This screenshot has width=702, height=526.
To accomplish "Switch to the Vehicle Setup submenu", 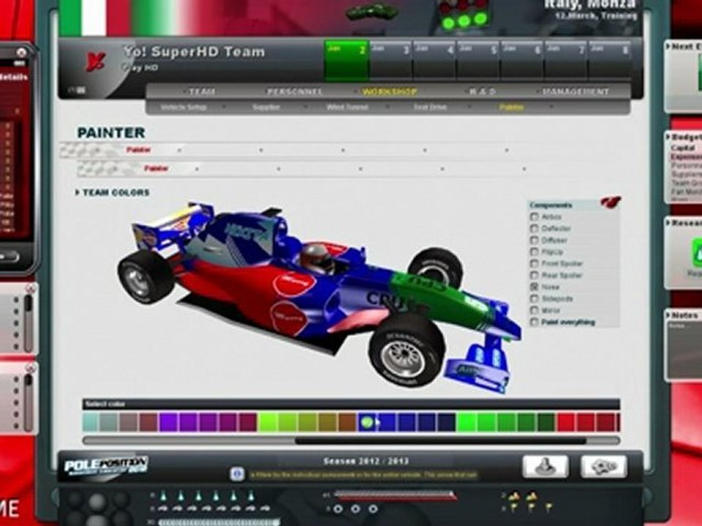I will point(184,107).
